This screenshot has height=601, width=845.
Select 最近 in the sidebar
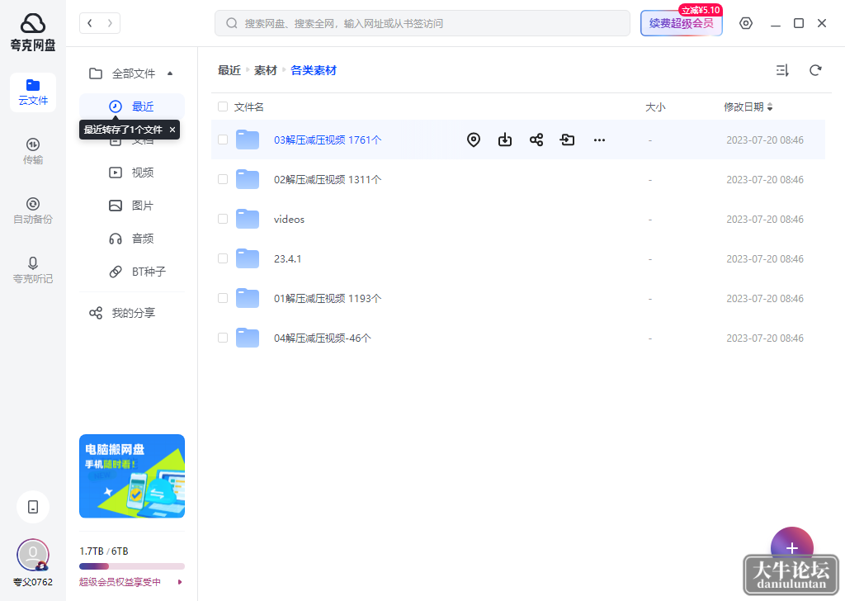click(x=131, y=106)
